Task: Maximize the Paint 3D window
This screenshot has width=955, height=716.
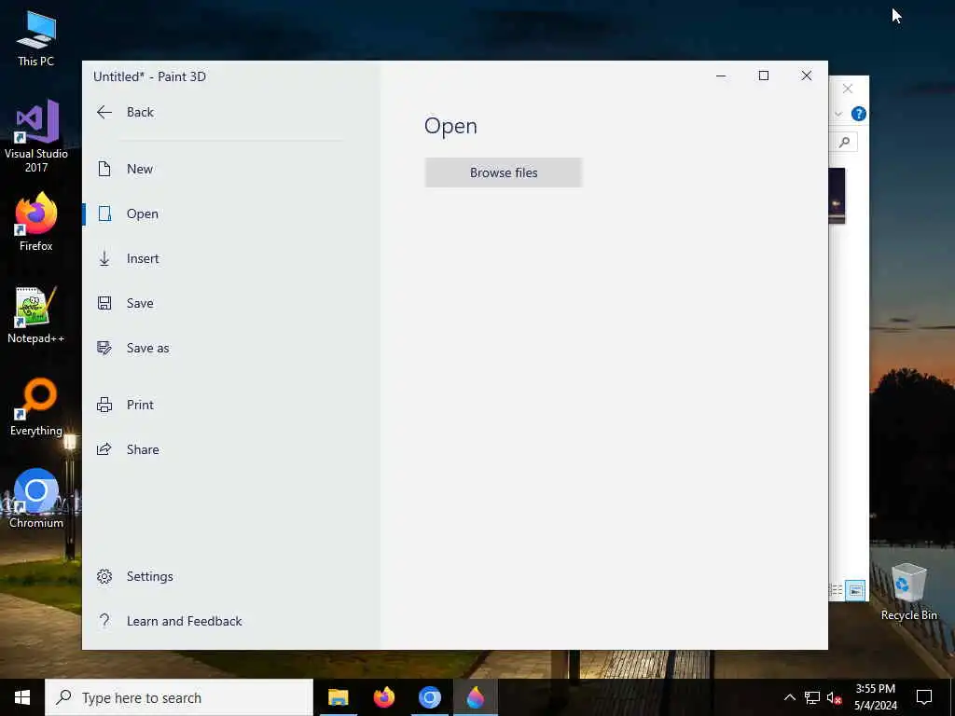Action: [764, 76]
